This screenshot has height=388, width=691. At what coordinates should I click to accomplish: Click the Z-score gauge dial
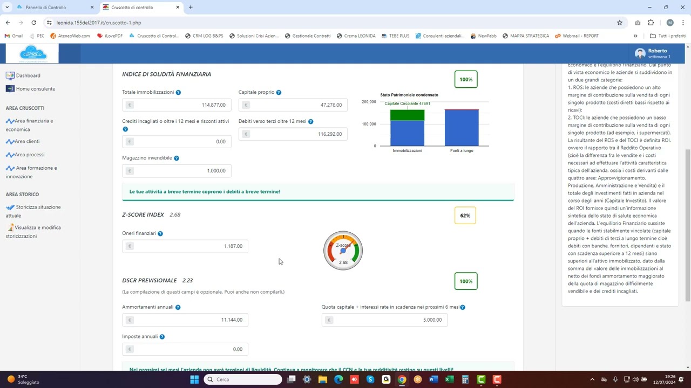[343, 251]
